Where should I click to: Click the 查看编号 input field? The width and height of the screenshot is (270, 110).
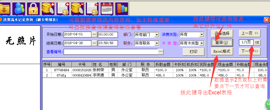(111, 52)
